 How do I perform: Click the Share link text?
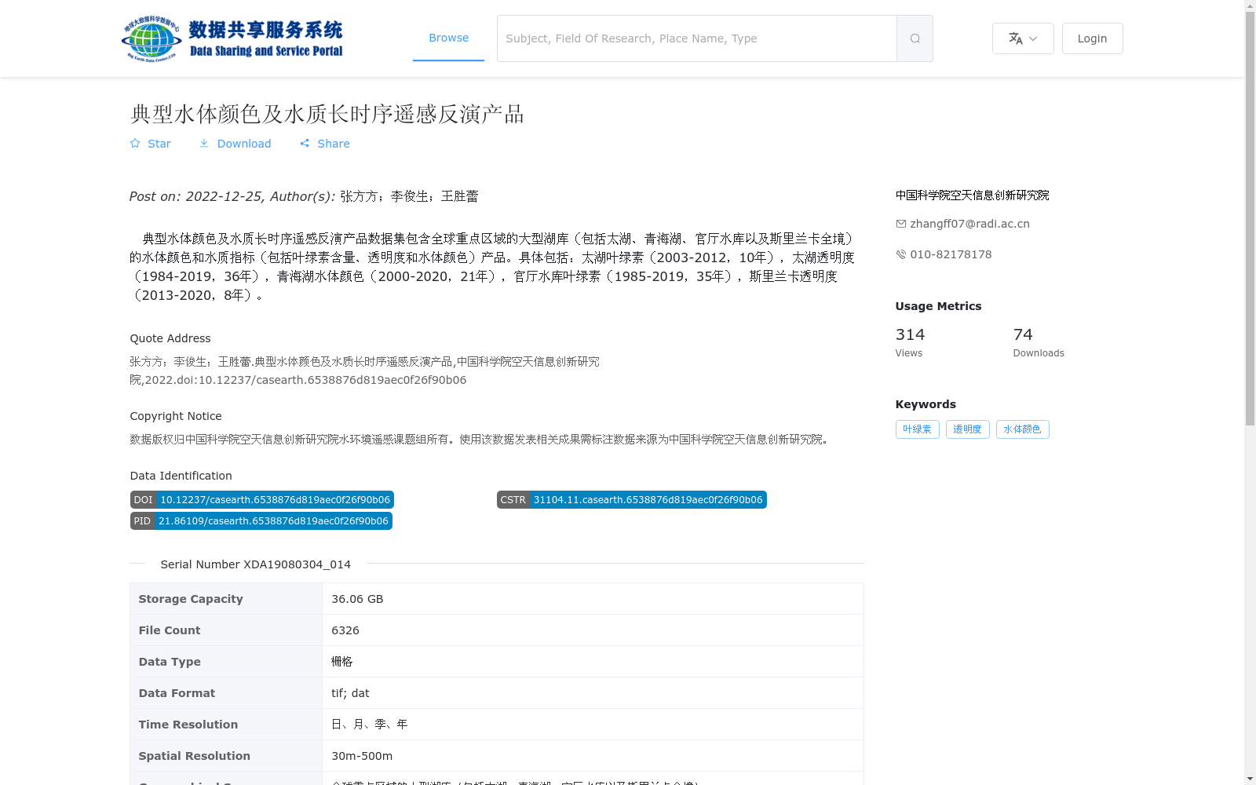[x=334, y=144]
